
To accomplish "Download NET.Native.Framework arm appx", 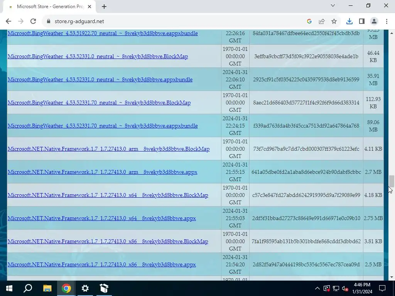I will pos(102,172).
